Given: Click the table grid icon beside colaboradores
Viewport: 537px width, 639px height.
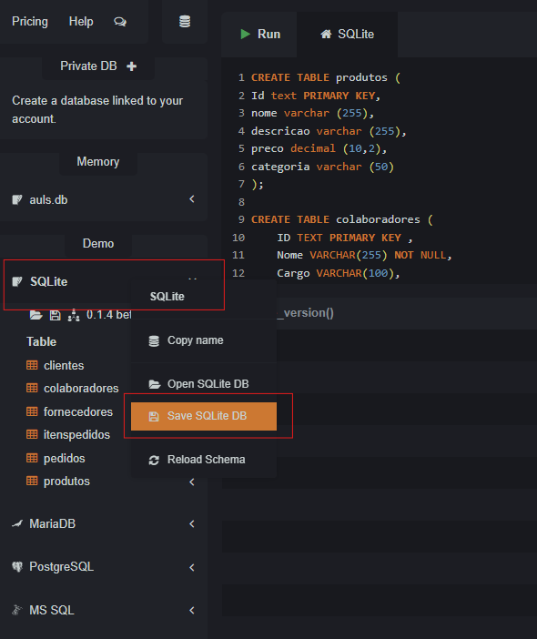Looking at the screenshot, I should [32, 388].
